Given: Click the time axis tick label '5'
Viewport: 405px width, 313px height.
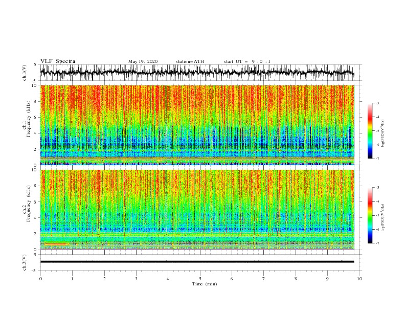Looking at the screenshot, I should point(200,279).
